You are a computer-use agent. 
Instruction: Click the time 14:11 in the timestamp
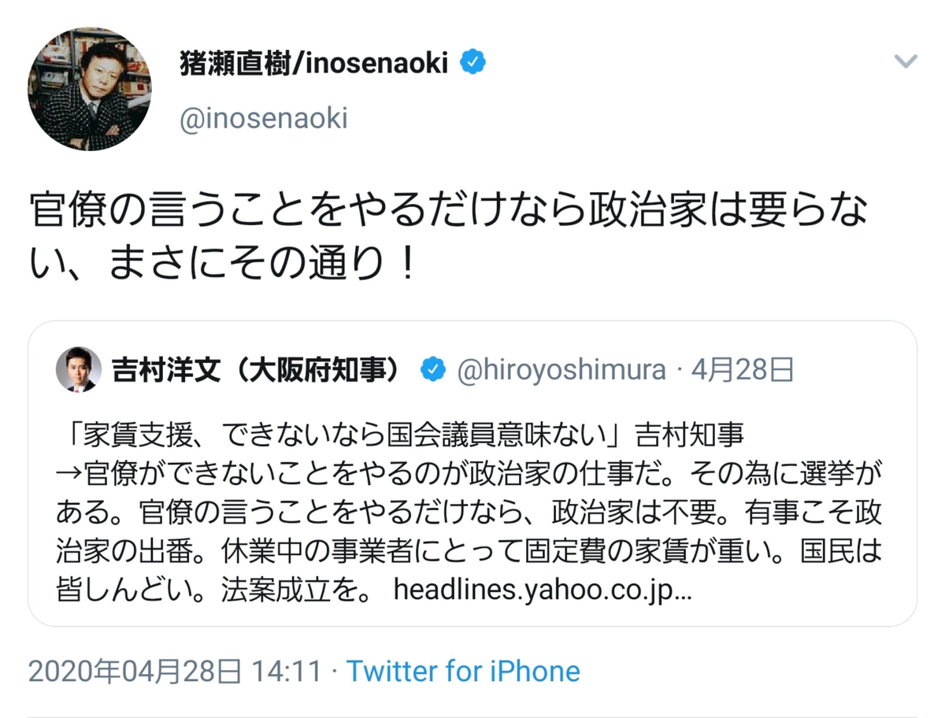click(x=286, y=672)
